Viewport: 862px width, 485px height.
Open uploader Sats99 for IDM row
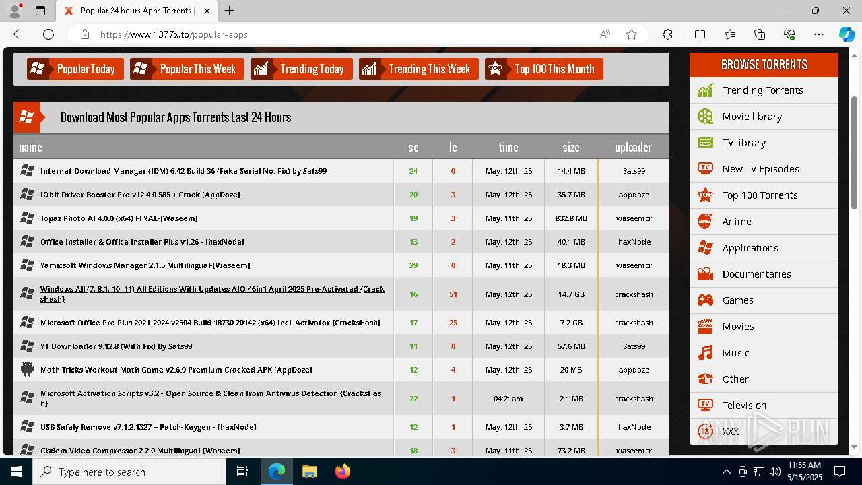click(634, 171)
